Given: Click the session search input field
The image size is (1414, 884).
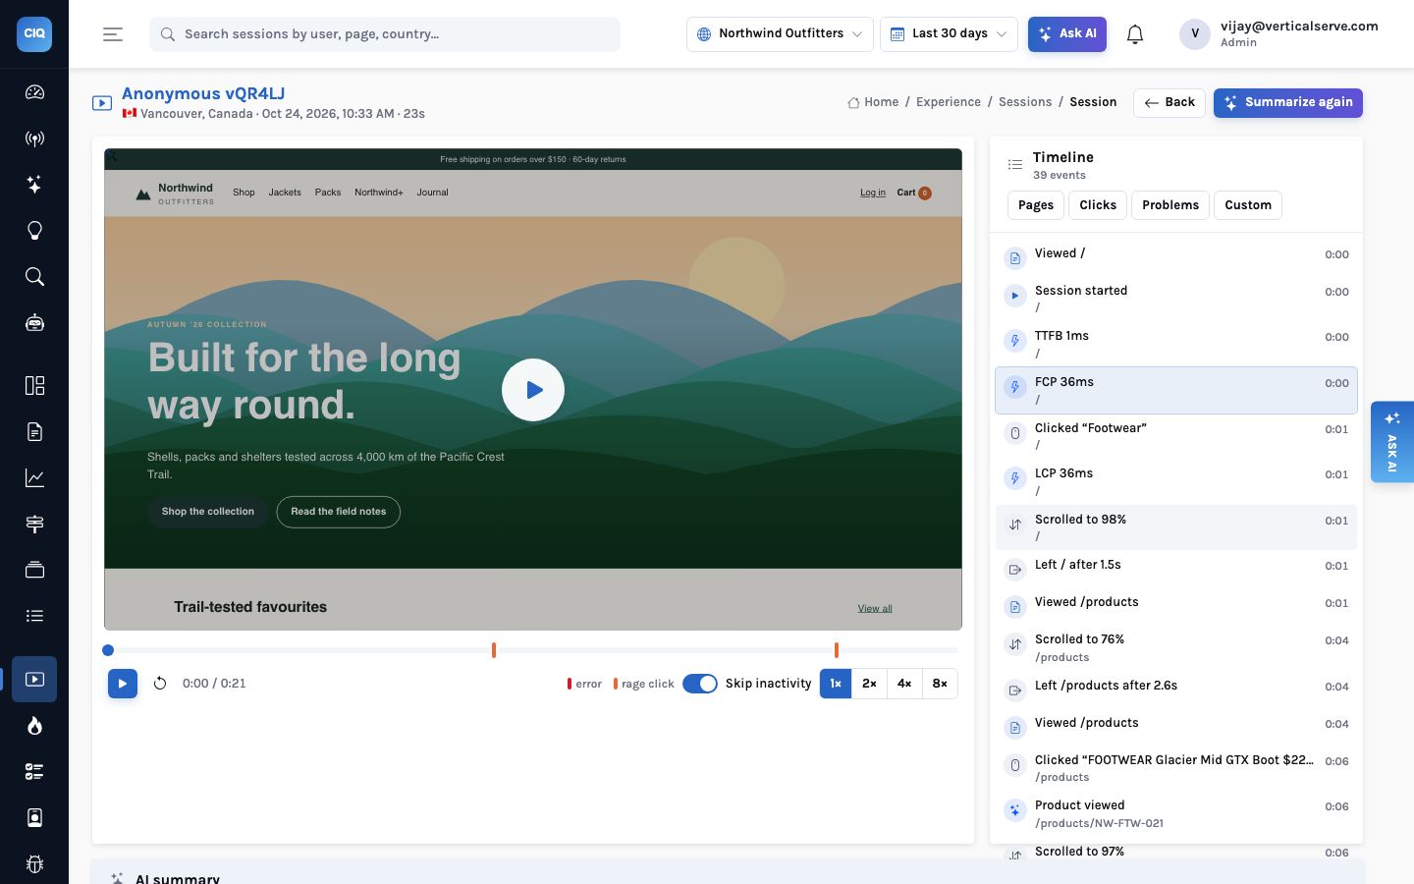Looking at the screenshot, I should (x=385, y=34).
